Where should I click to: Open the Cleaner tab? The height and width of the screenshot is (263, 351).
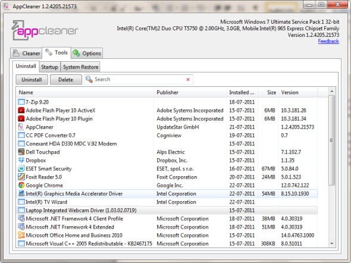26,54
